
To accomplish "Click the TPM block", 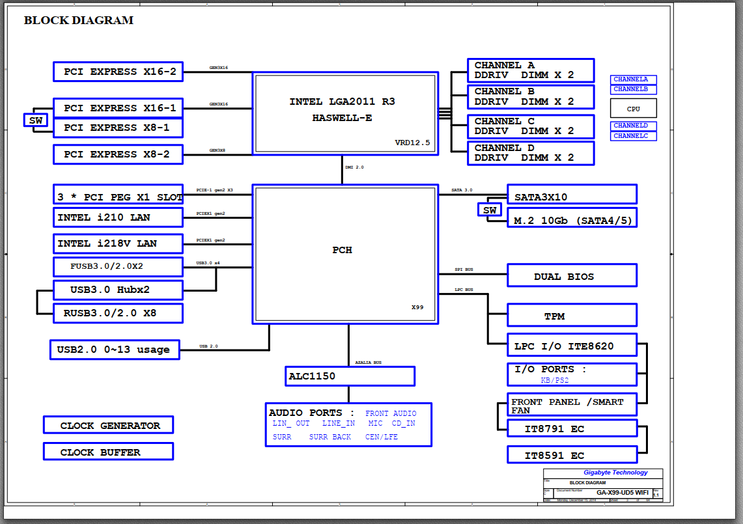I will pos(572,316).
